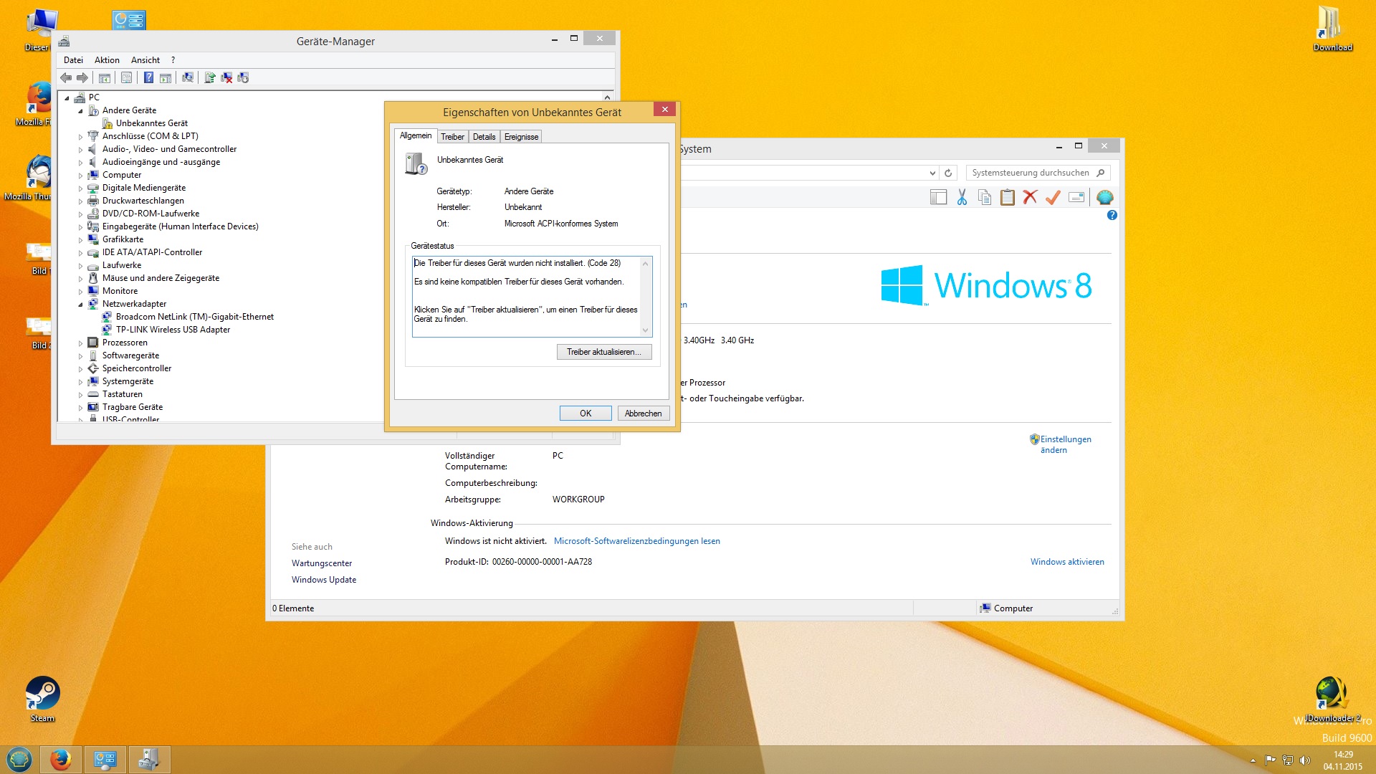Click the scan for hardware changes icon
This screenshot has height=774, width=1376.
188,77
